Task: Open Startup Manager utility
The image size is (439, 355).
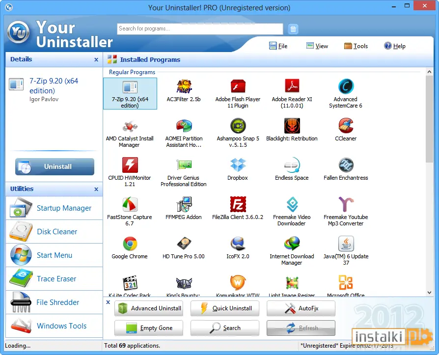Action: (55, 208)
